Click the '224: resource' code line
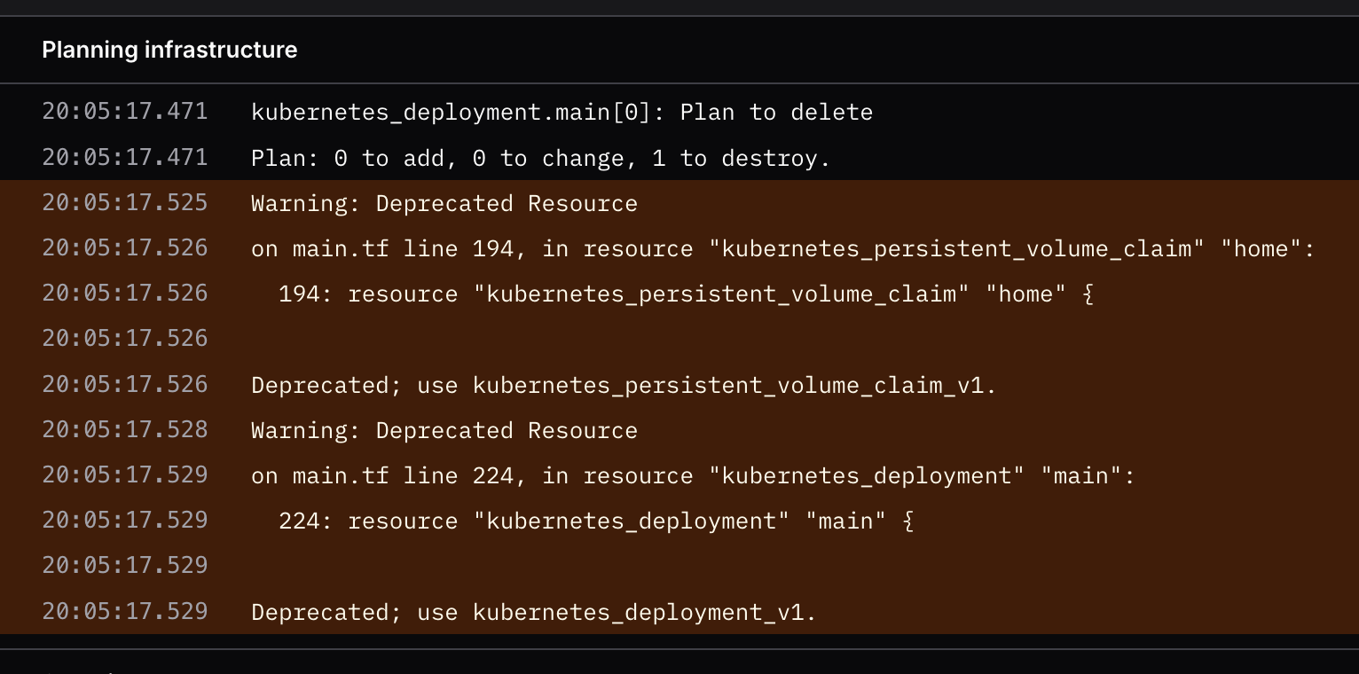1359x674 pixels. pyautogui.click(x=595, y=521)
